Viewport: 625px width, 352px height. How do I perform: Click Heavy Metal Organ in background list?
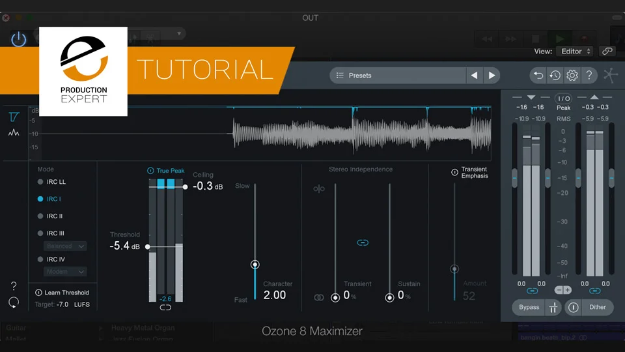143,328
